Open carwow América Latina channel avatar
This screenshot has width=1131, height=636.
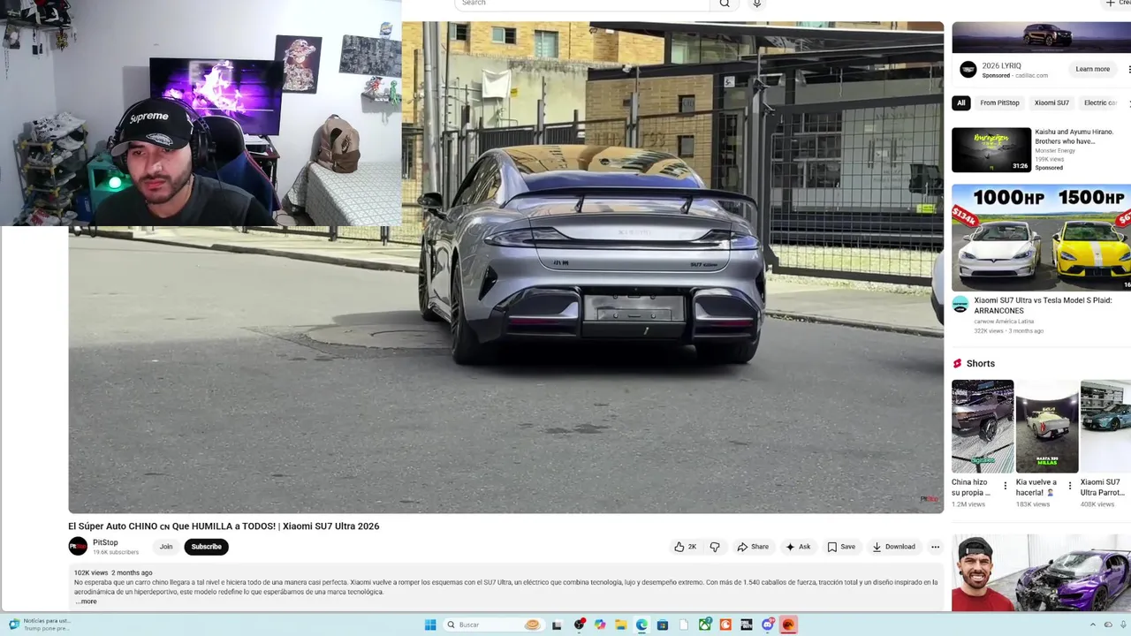(x=960, y=305)
